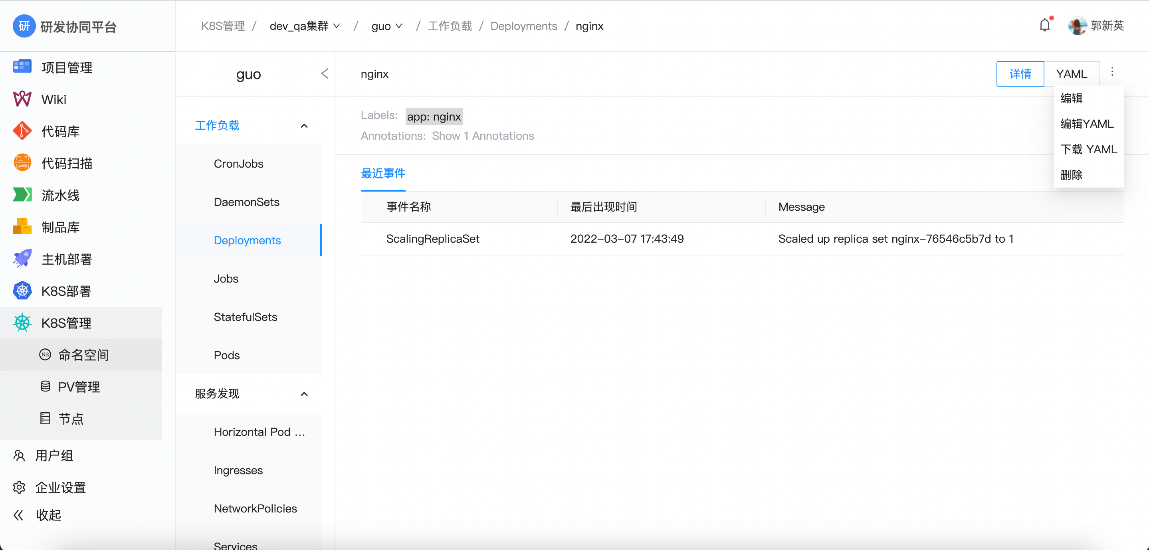Switch to the YAML view toggle

1072,74
